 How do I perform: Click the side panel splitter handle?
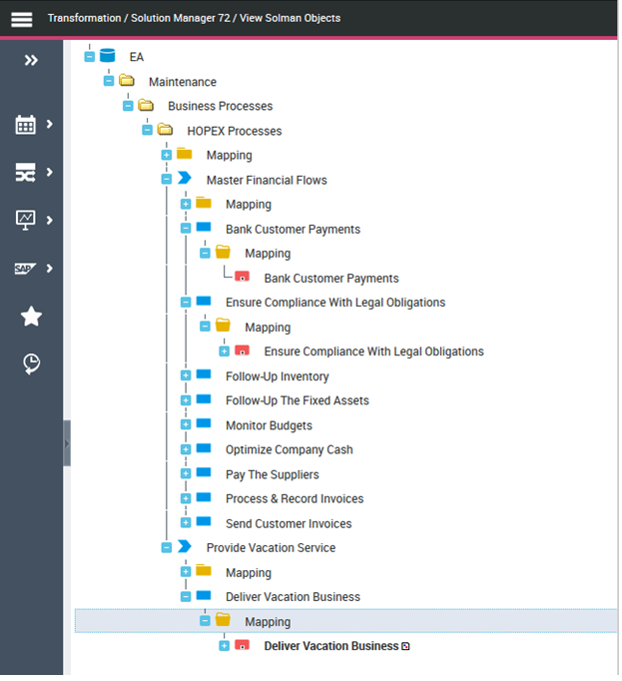coord(67,442)
